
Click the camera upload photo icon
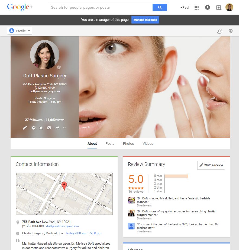49,127
